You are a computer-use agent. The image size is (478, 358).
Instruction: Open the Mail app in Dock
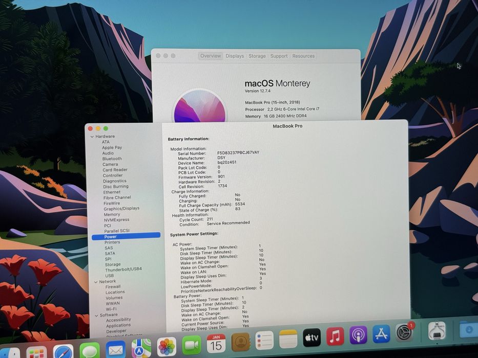[116, 350]
